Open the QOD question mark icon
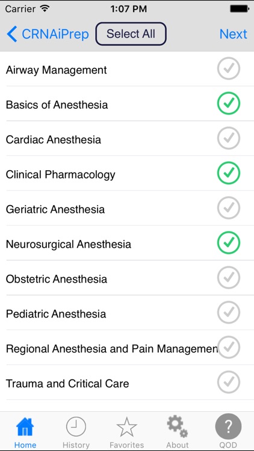 pyautogui.click(x=228, y=426)
